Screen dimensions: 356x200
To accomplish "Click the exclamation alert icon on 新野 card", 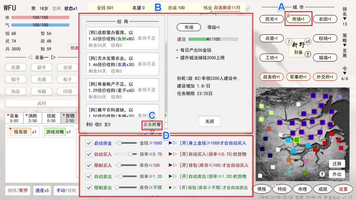I will pyautogui.click(x=308, y=54).
